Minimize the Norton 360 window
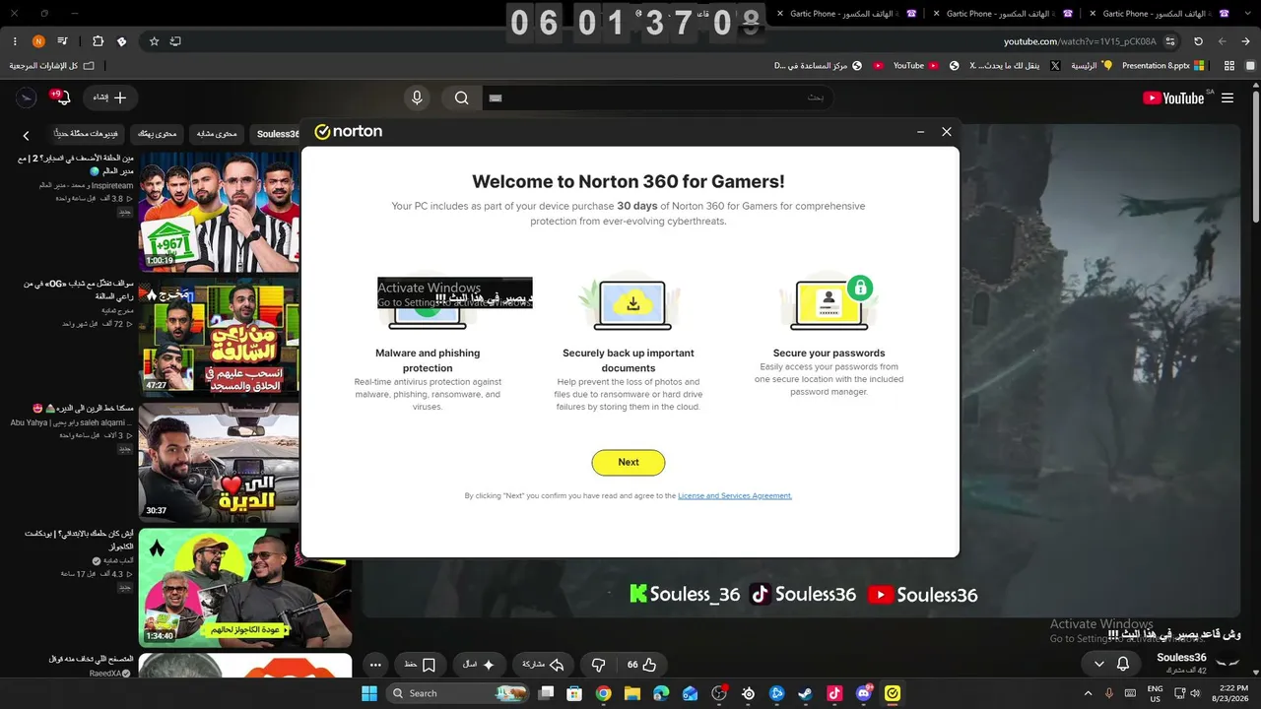Image resolution: width=1261 pixels, height=709 pixels. (920, 132)
